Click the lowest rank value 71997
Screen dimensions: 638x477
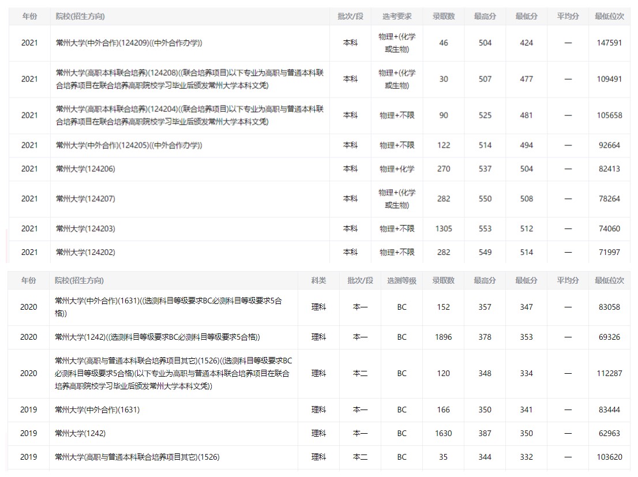pyautogui.click(x=609, y=253)
